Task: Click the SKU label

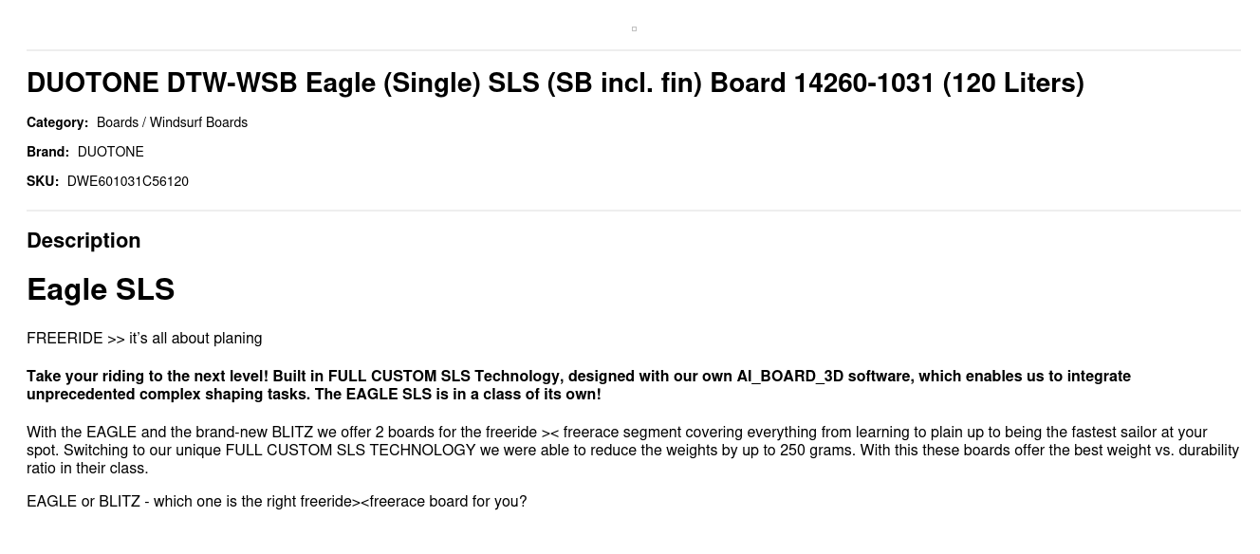Action: pos(43,181)
